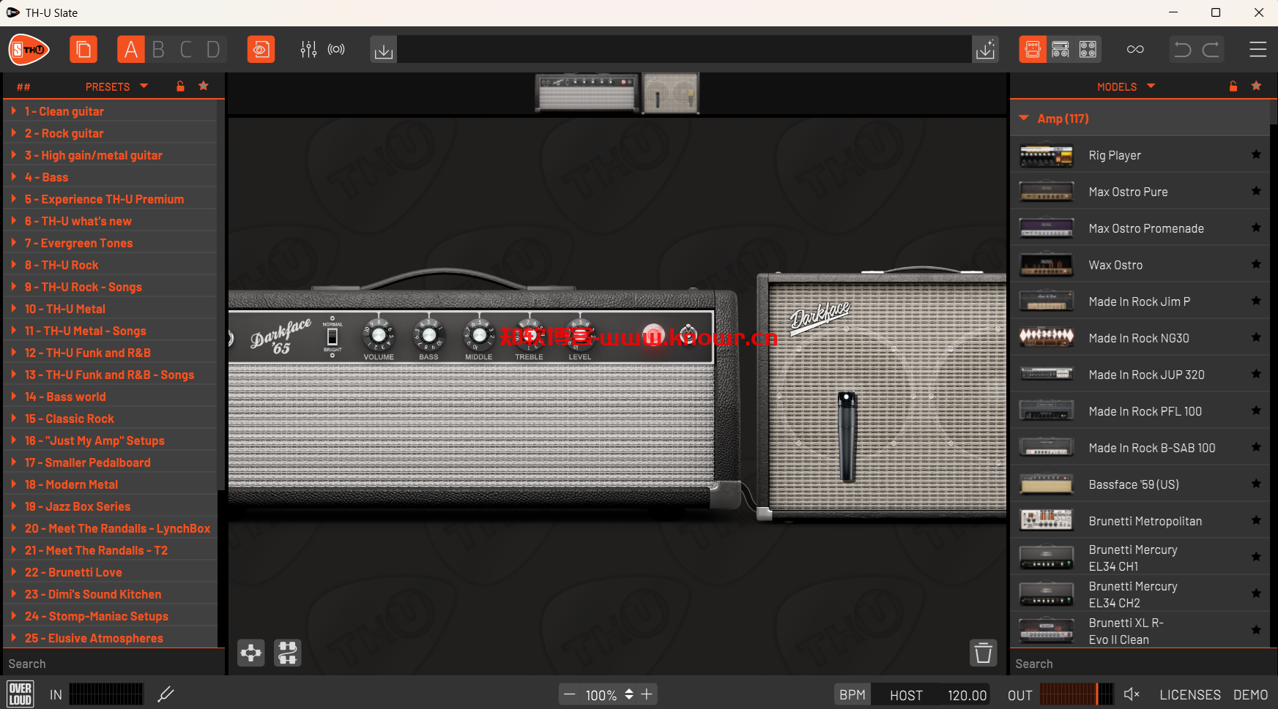
Task: Select sound variation A
Action: coord(131,50)
